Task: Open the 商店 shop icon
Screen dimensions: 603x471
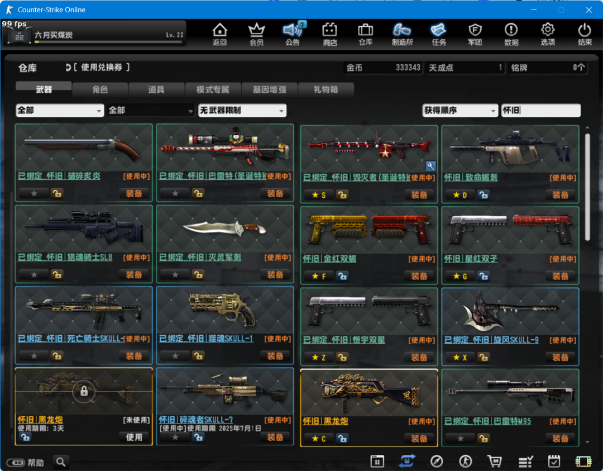Action: click(x=329, y=34)
